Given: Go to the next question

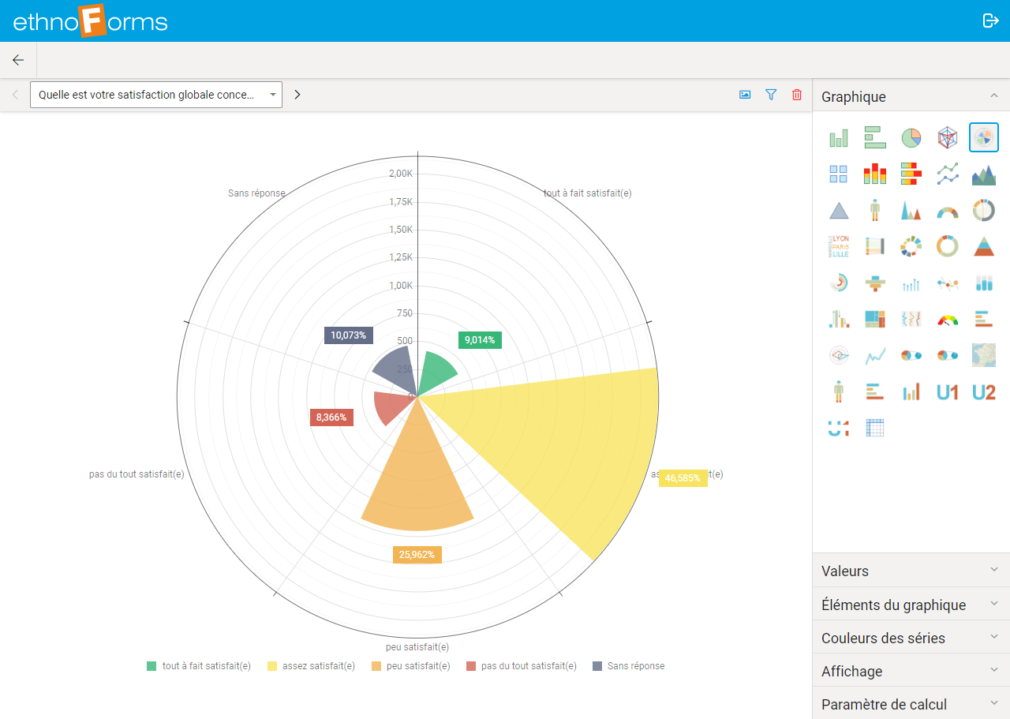Looking at the screenshot, I should coord(297,95).
